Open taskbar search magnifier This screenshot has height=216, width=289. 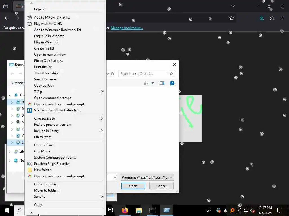coord(19,210)
